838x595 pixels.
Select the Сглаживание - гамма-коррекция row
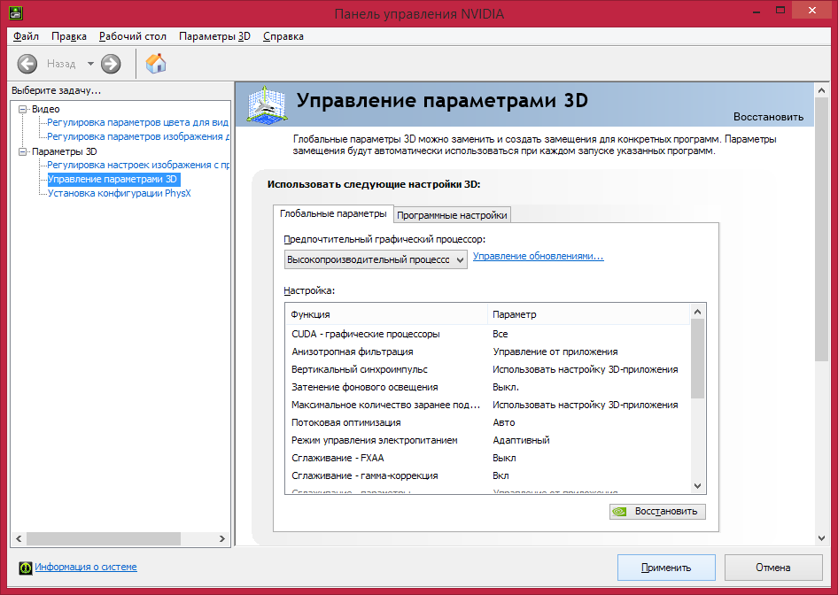488,475
